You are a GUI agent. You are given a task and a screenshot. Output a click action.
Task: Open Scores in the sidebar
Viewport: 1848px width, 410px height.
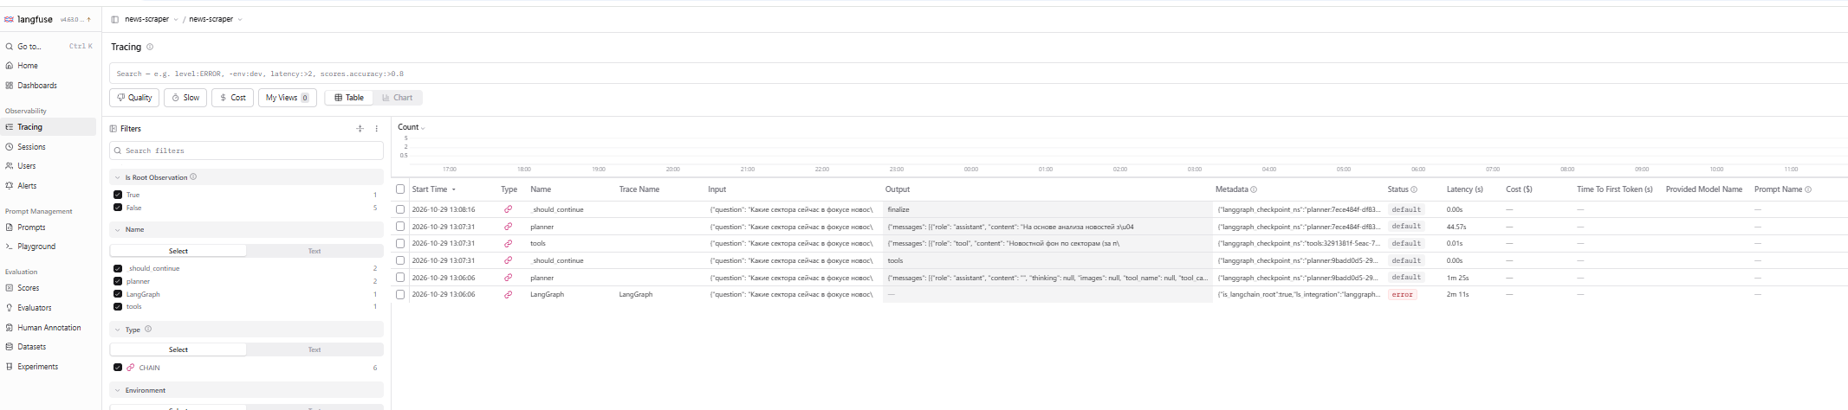(x=28, y=288)
